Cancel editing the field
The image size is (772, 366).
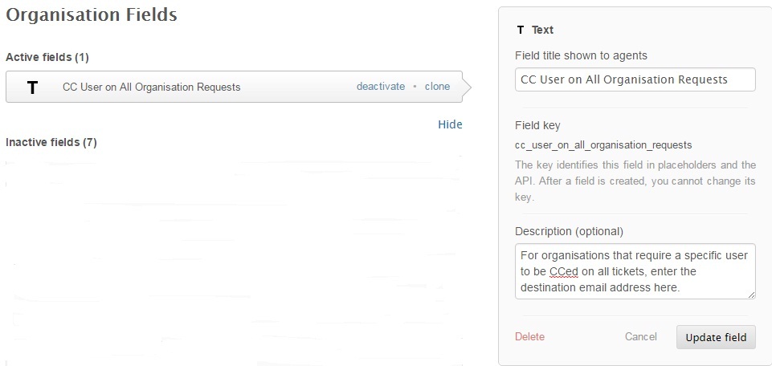(x=640, y=336)
